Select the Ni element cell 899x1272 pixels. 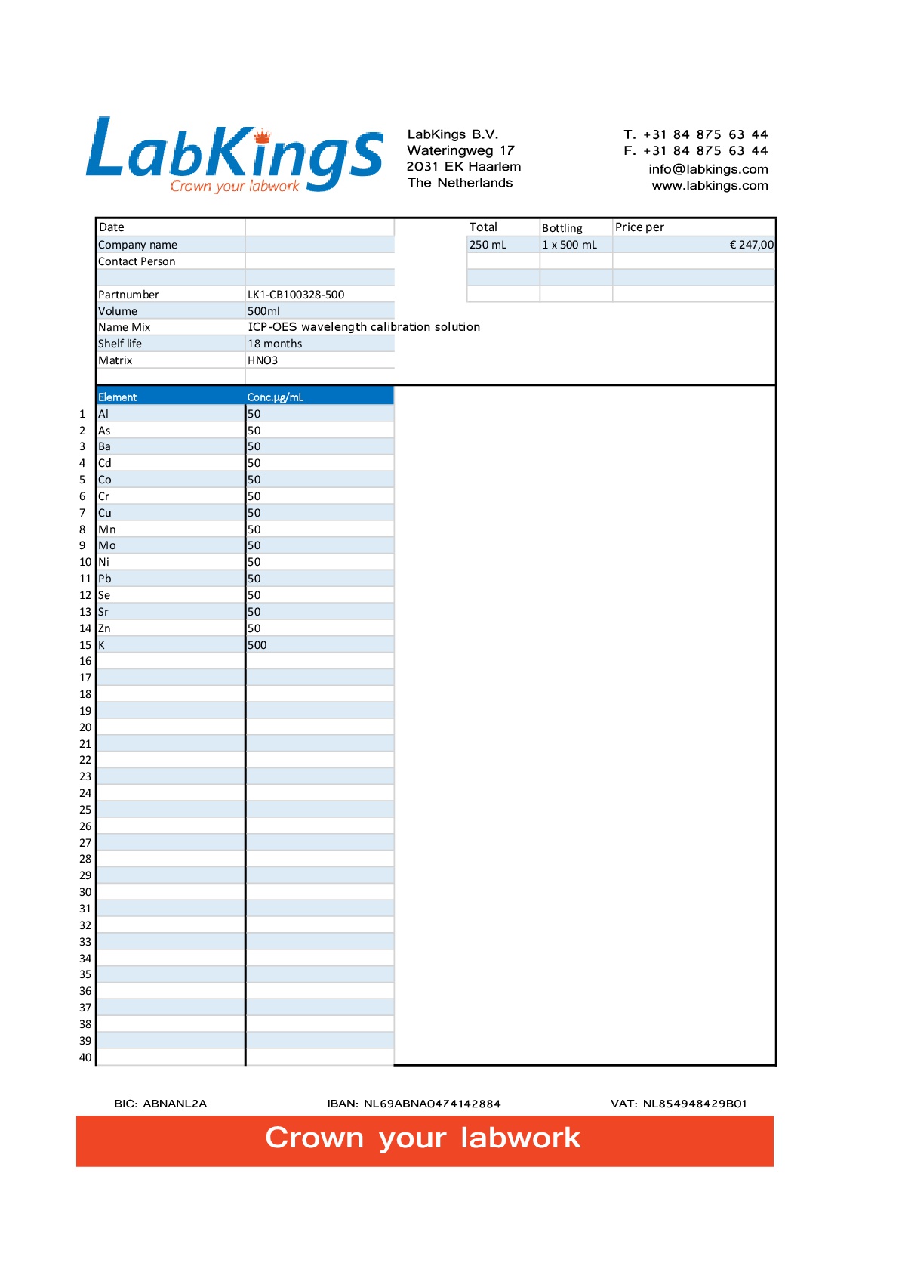(171, 562)
